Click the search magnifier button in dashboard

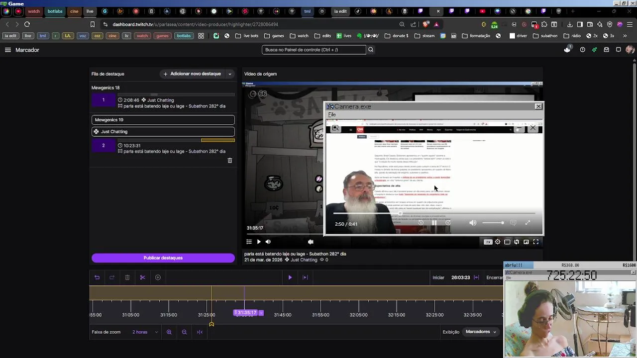click(x=371, y=50)
